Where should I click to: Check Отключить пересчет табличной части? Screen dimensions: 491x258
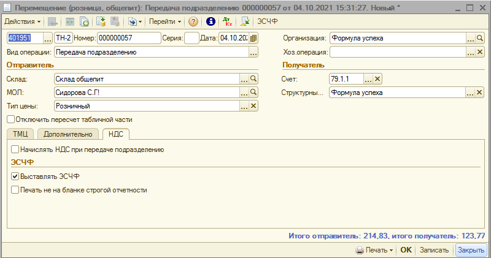click(x=10, y=120)
